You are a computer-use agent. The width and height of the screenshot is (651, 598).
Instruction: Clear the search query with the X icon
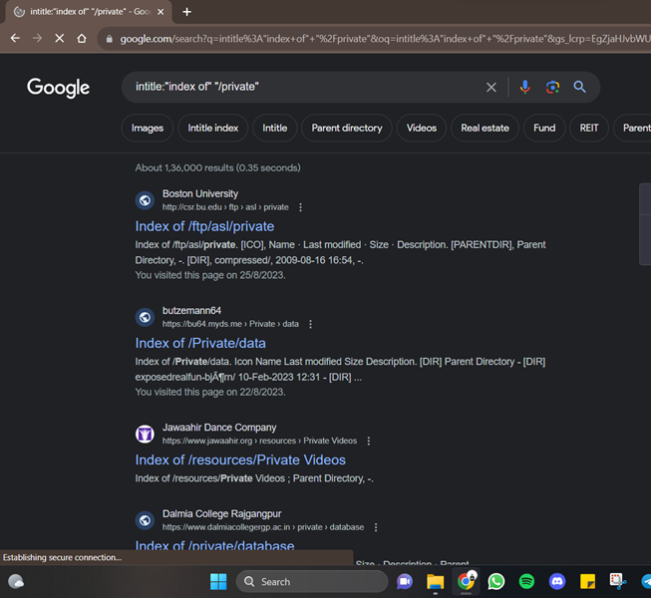[491, 87]
